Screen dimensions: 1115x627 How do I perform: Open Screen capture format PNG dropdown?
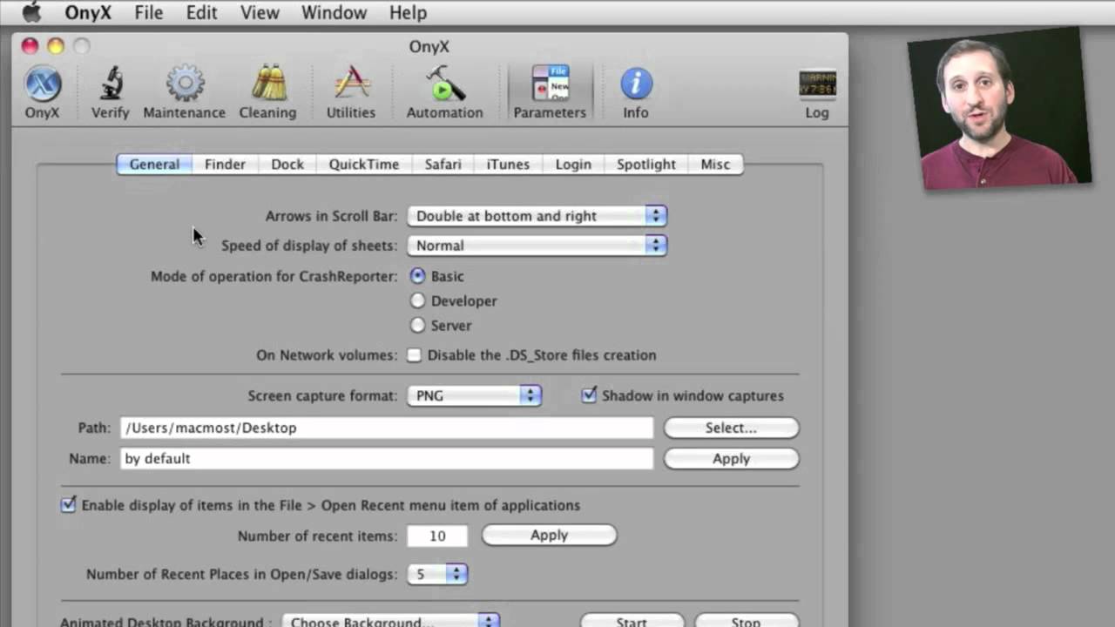click(475, 395)
